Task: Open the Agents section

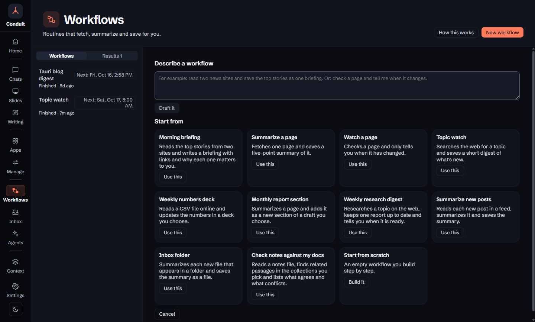Action: tap(15, 238)
